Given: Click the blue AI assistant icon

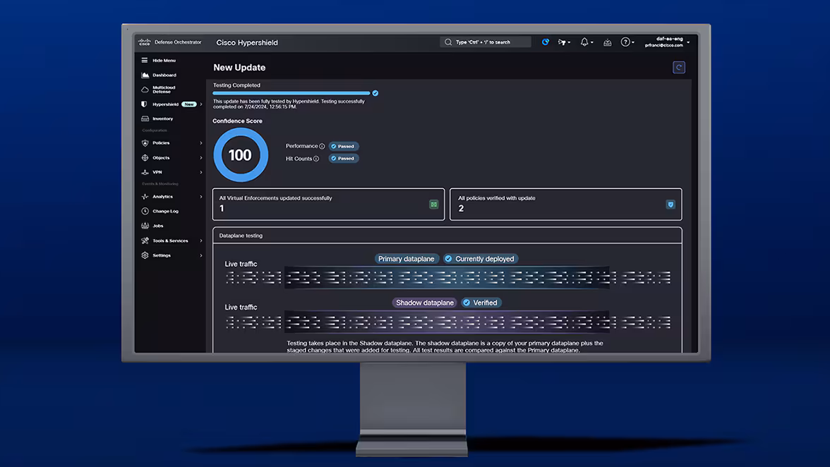Looking at the screenshot, I should (545, 42).
